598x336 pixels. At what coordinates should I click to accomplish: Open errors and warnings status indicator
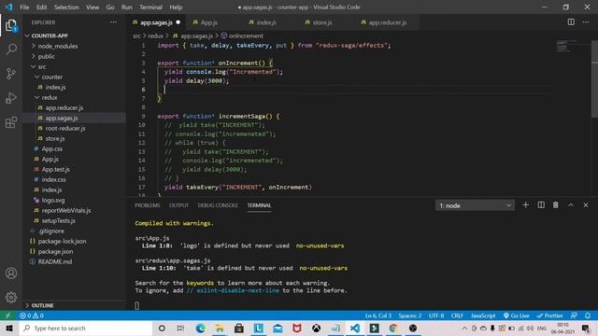click(32, 315)
